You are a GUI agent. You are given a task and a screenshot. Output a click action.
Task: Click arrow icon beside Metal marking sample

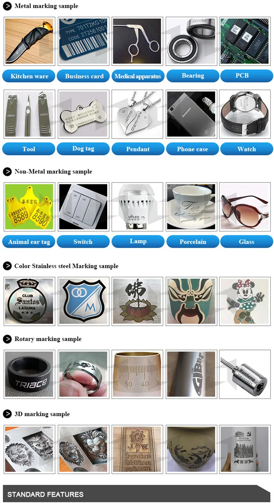pos(7,6)
